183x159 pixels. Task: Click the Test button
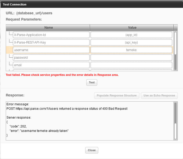(92, 82)
